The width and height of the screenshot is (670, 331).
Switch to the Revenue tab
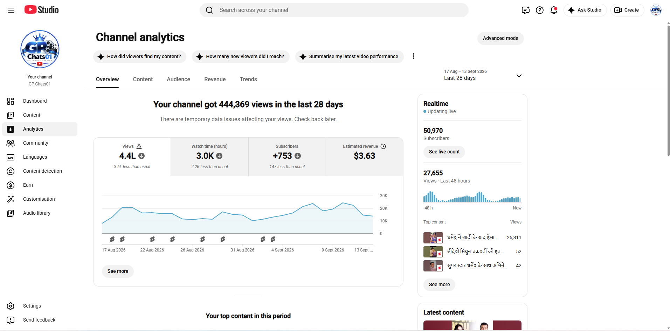coord(215,80)
